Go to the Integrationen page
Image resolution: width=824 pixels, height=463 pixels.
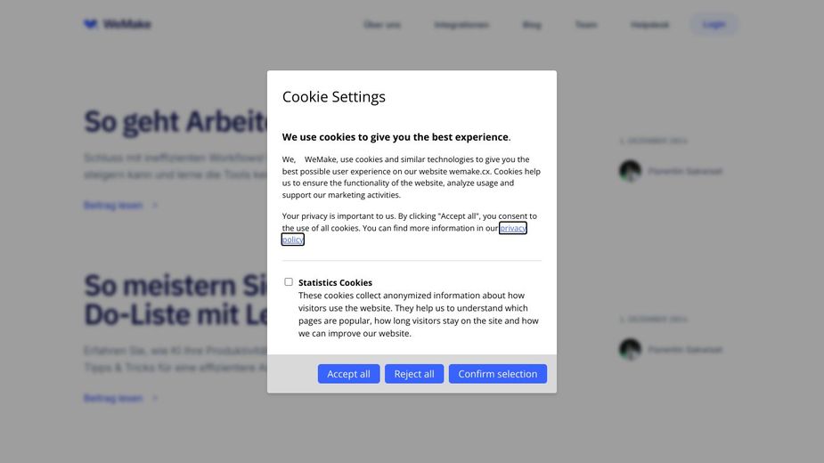click(461, 25)
